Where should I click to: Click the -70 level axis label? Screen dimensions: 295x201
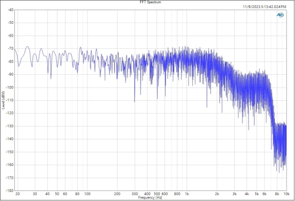[11, 48]
